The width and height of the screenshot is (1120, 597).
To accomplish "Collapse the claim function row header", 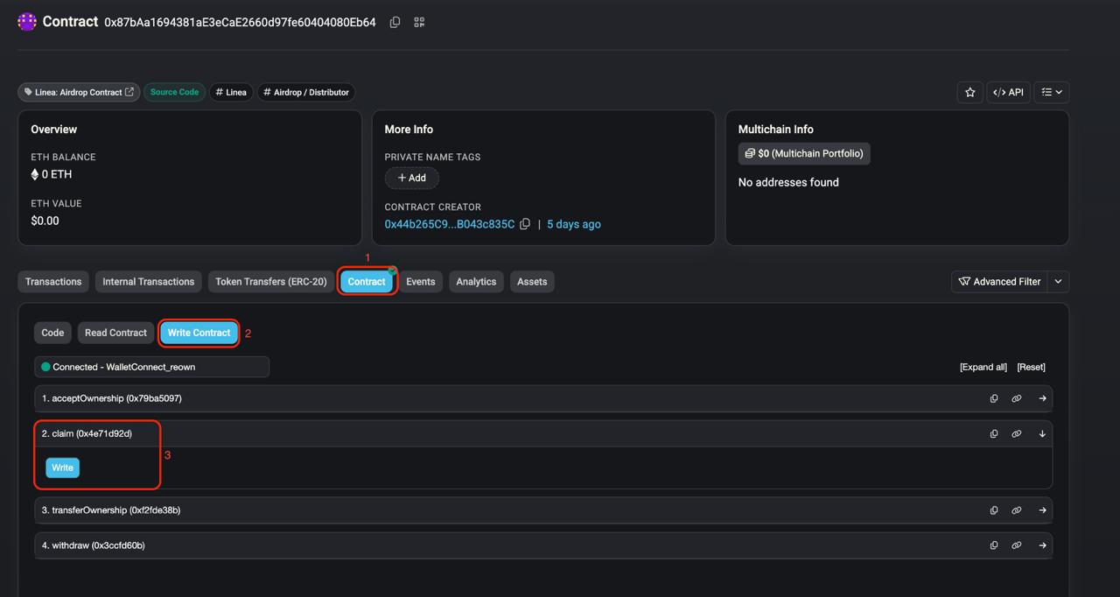I will [x=543, y=433].
